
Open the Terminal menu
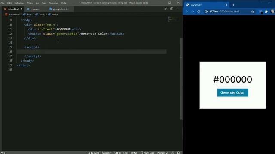[x=54, y=3]
